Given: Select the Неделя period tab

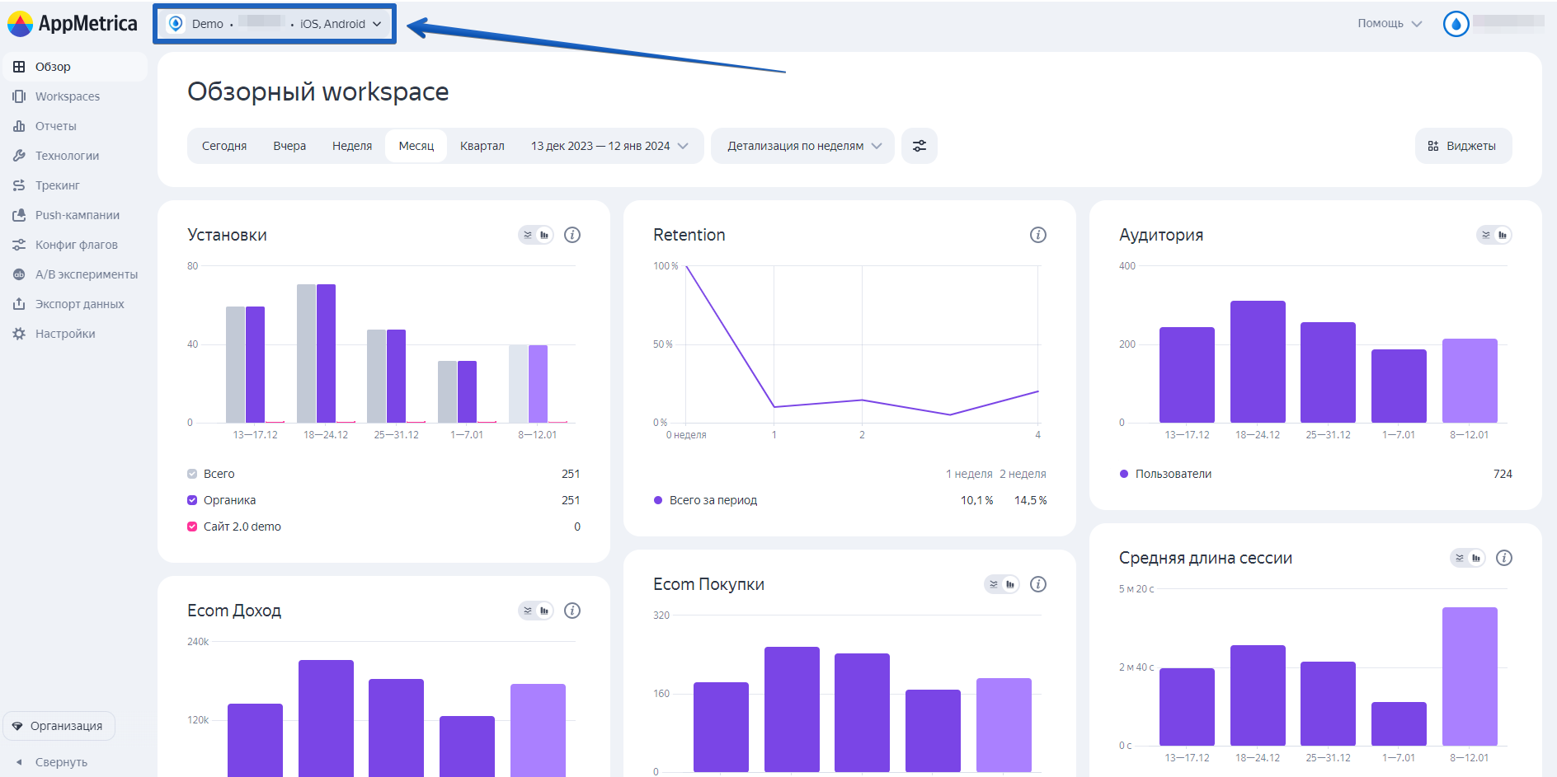Looking at the screenshot, I should click(x=352, y=146).
